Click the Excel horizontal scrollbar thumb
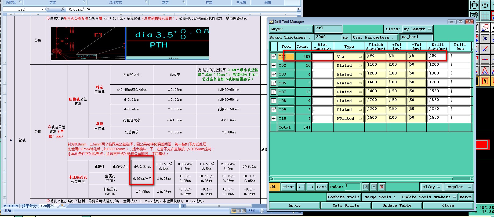Screen dimensions: 494x217 click(x=219, y=206)
